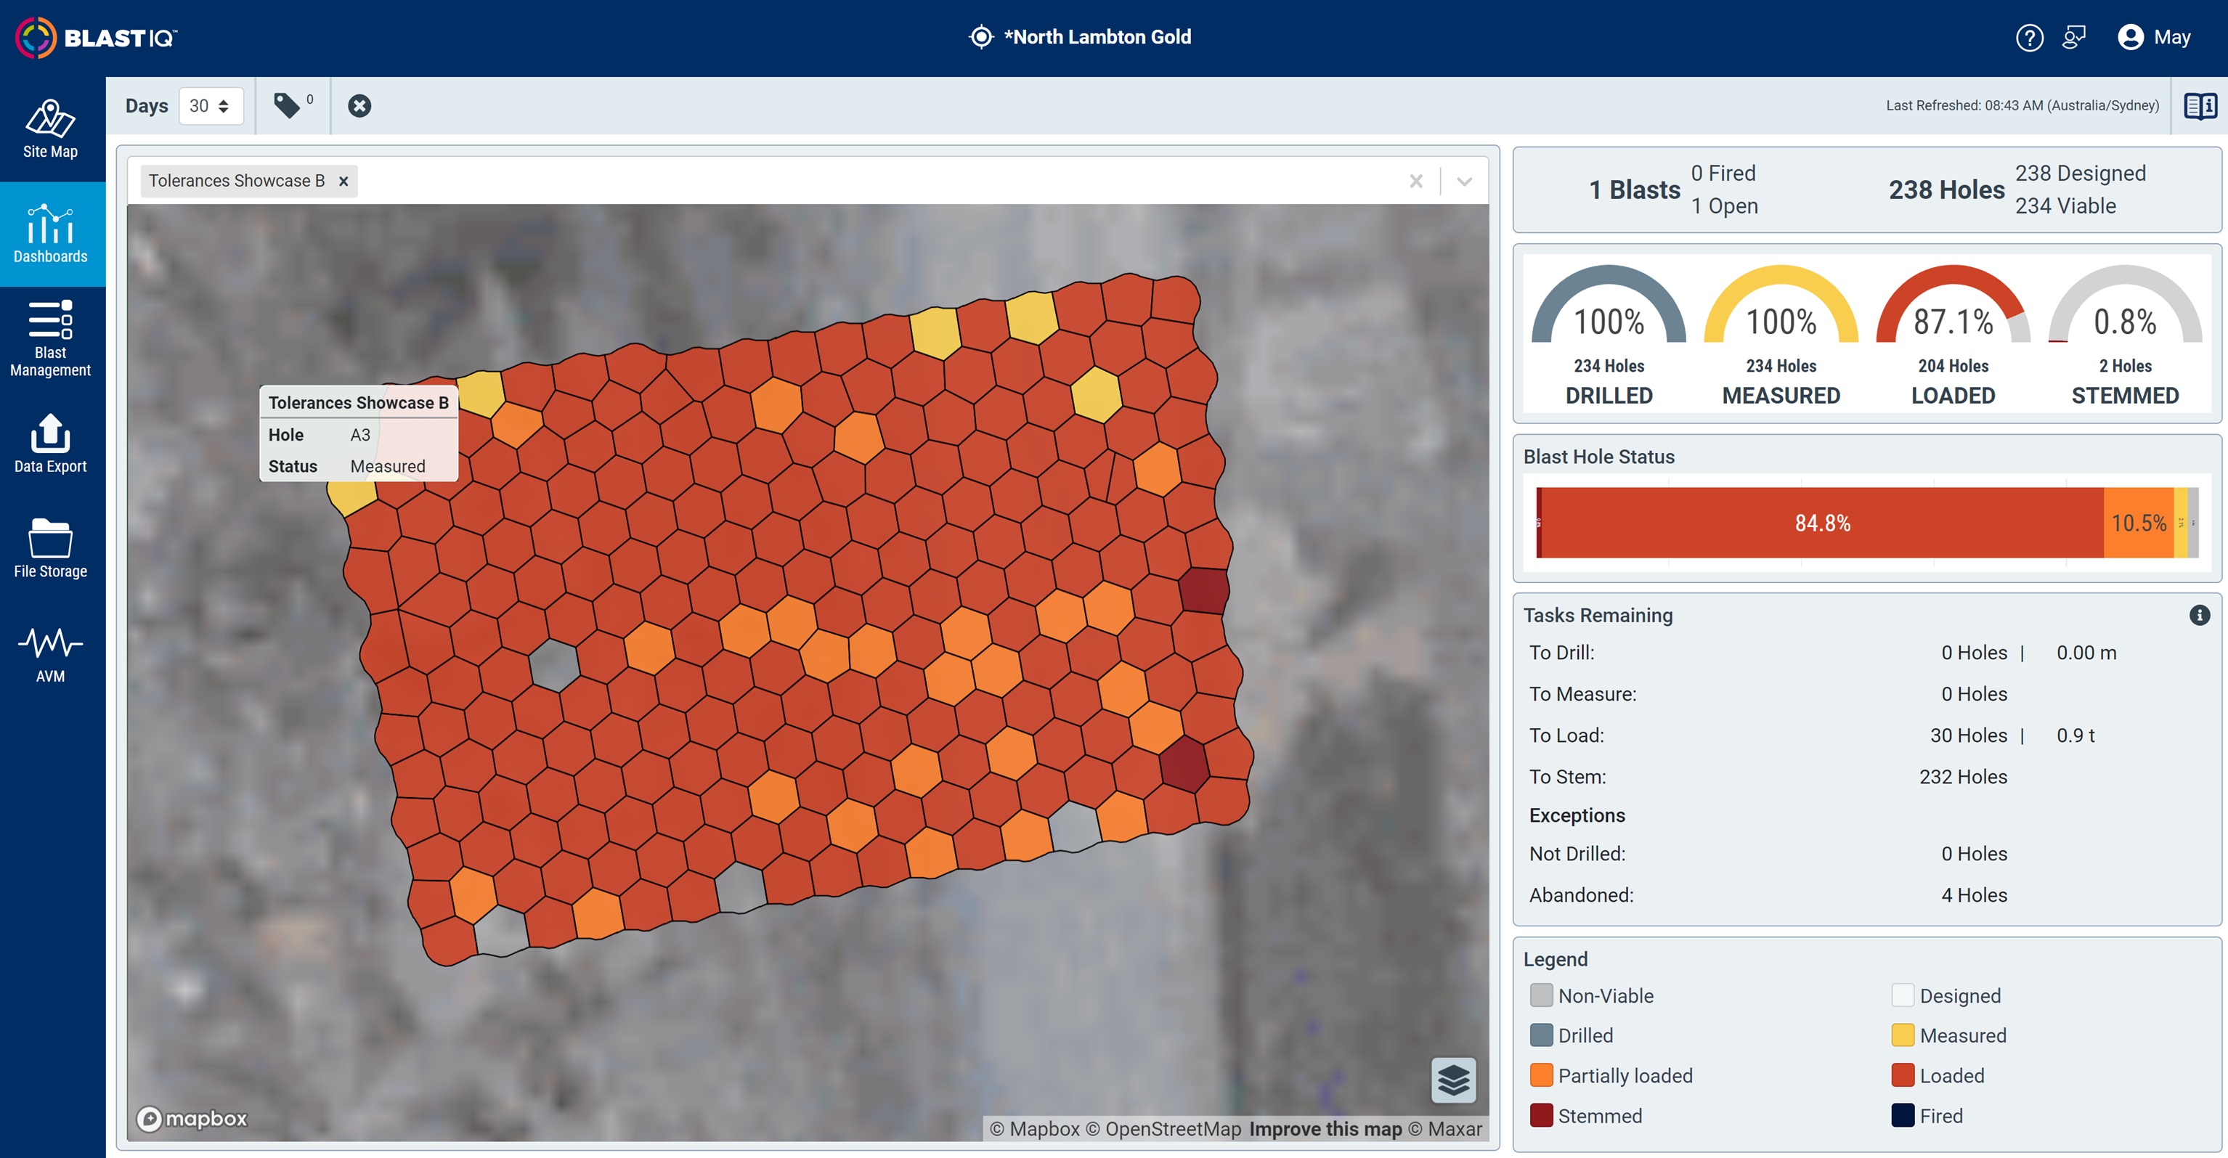Open the AVM monitoring panel

click(49, 653)
